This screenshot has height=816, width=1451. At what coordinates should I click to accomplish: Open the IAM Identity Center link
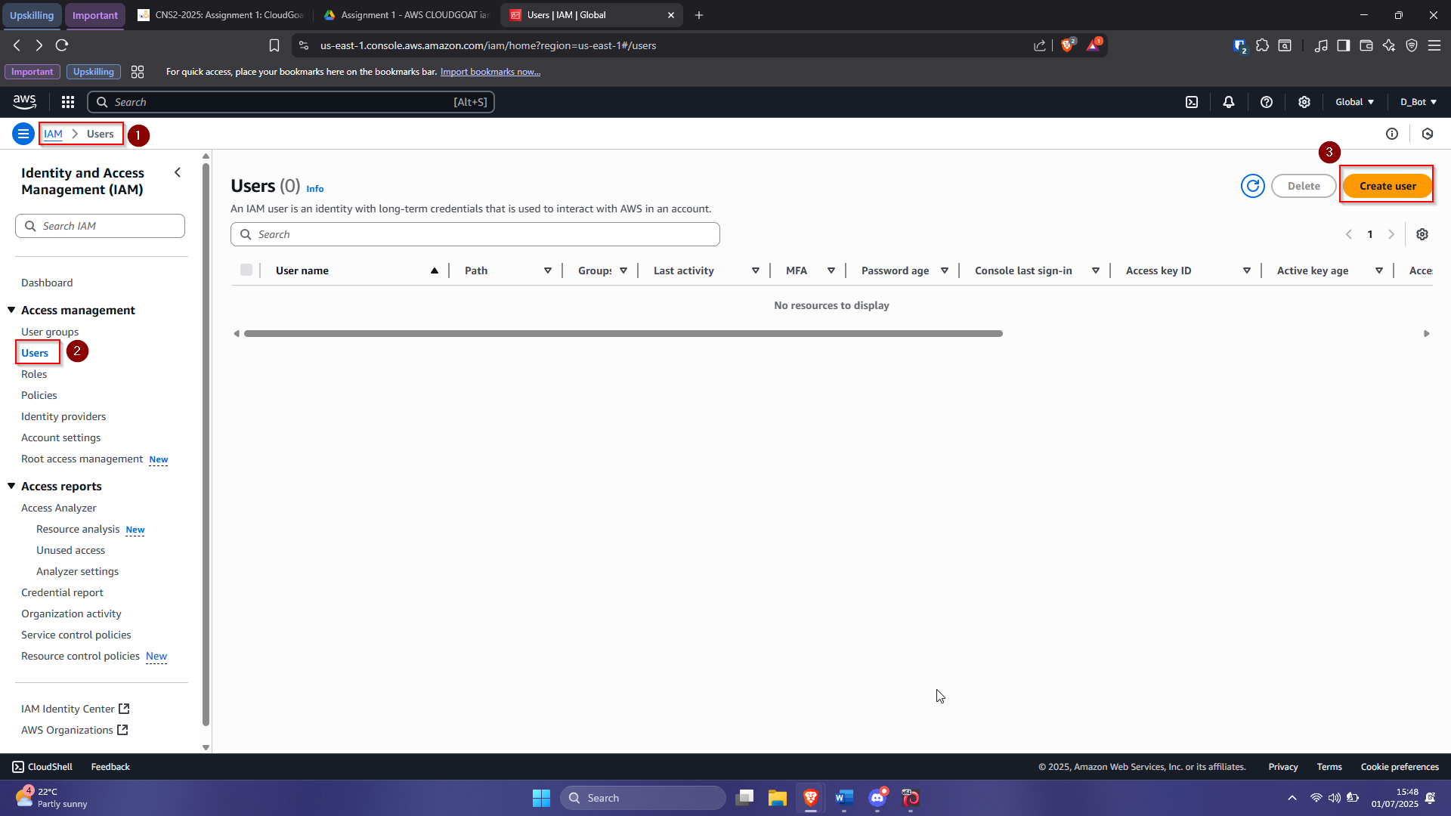tap(69, 709)
